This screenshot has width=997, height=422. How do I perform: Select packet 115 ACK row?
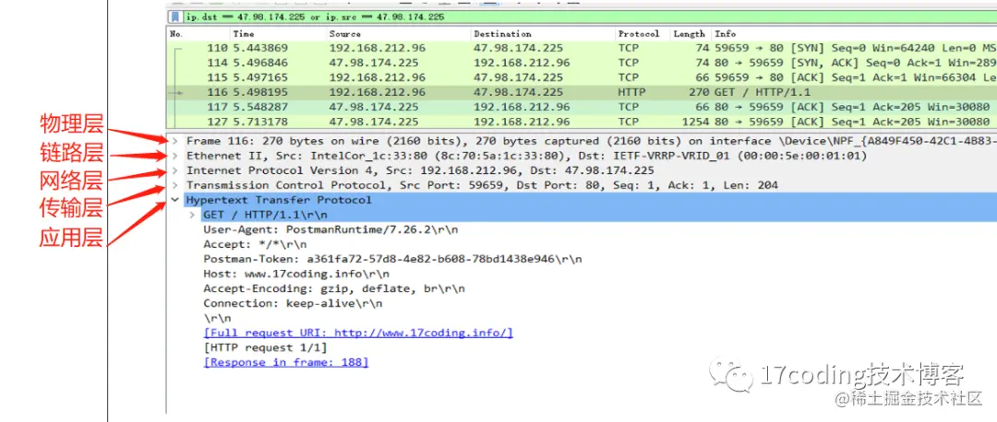(x=582, y=77)
